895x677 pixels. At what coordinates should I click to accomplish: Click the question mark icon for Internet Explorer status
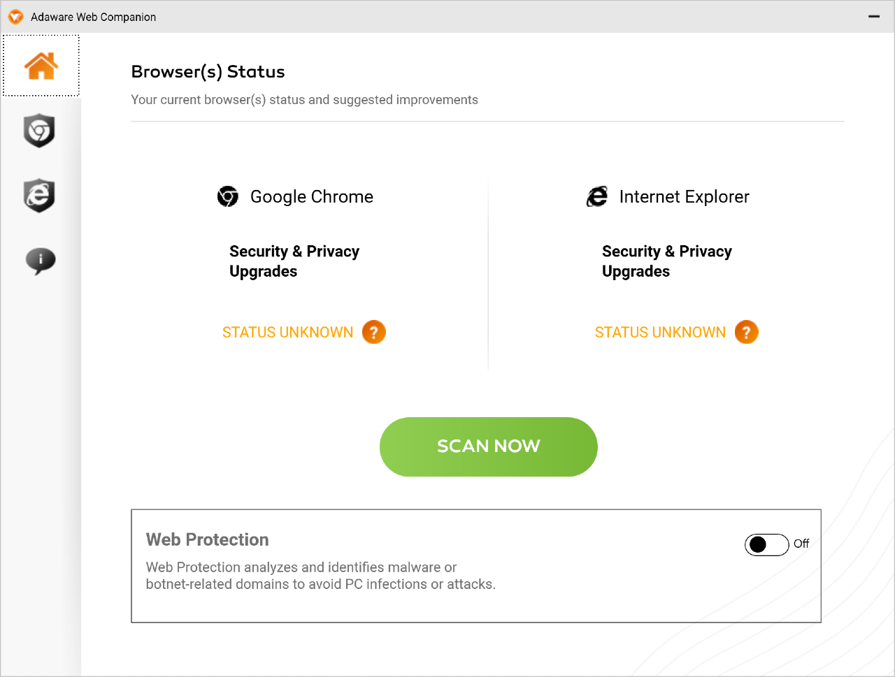(x=747, y=332)
